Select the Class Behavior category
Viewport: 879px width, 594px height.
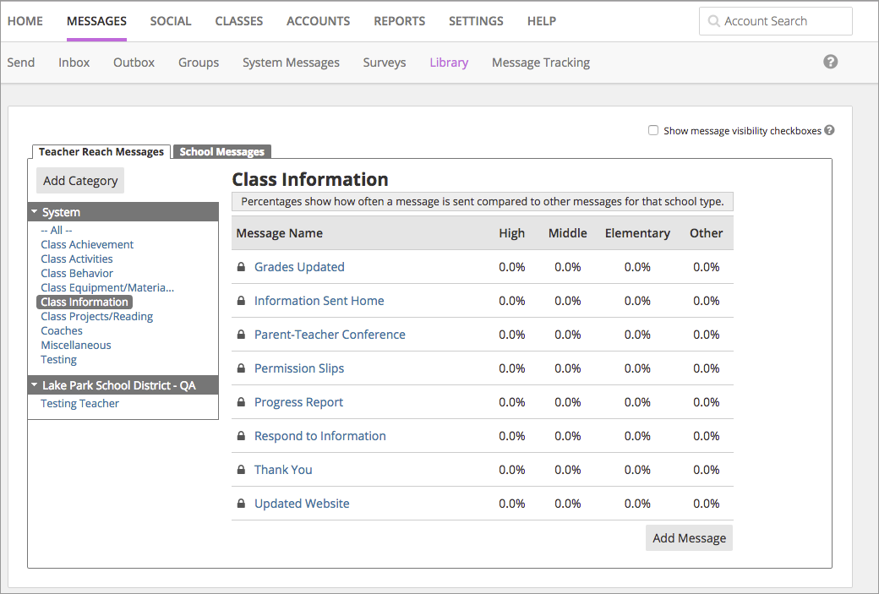(77, 273)
